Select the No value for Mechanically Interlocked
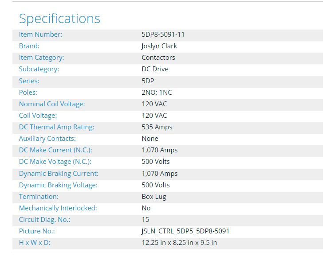The width and height of the screenshot is (326, 256). coord(146,208)
